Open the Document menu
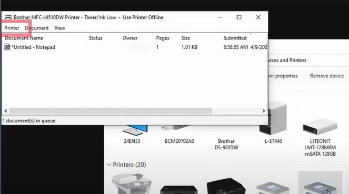349x194 pixels. click(x=37, y=28)
